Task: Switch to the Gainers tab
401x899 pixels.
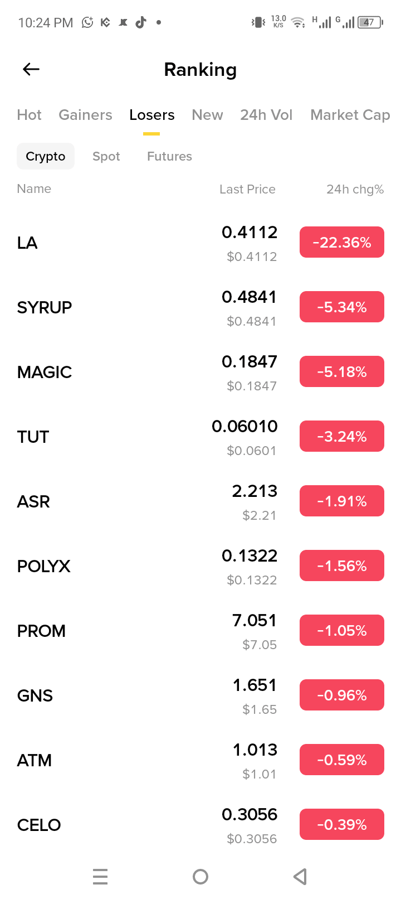Action: [x=85, y=115]
